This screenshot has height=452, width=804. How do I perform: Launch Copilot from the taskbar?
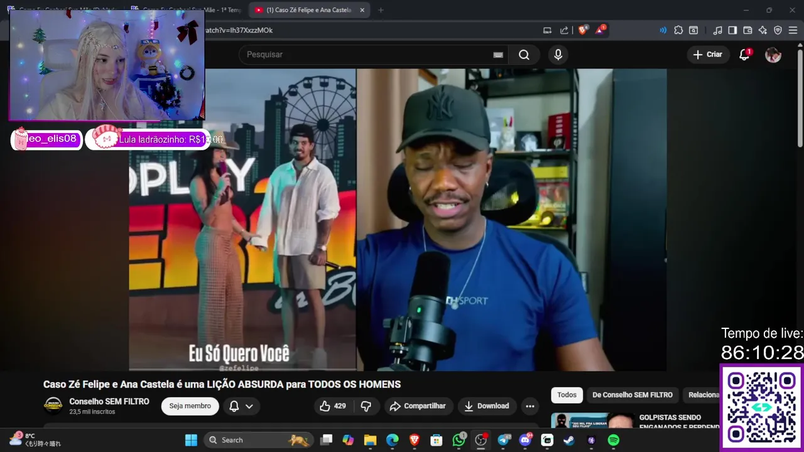[x=348, y=440]
